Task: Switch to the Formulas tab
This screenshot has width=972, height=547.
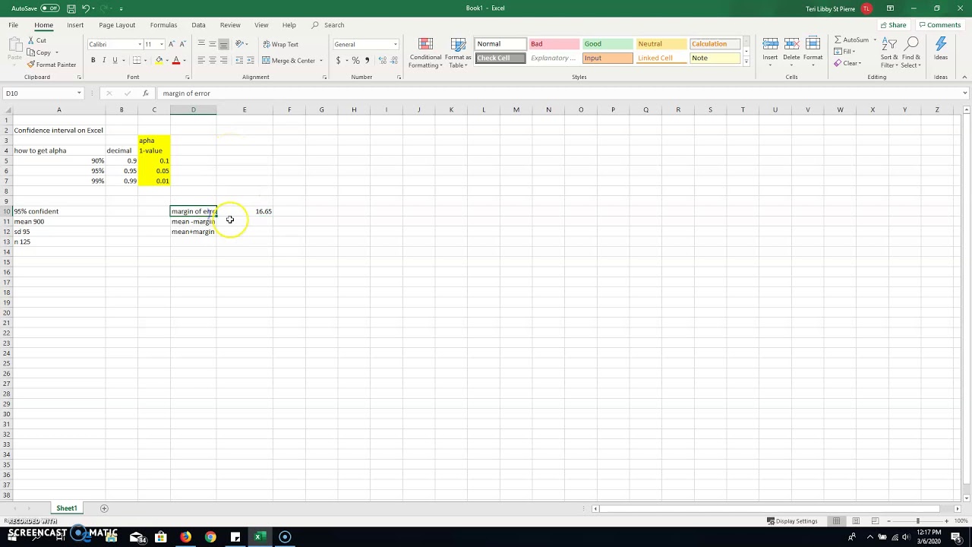Action: 163,25
